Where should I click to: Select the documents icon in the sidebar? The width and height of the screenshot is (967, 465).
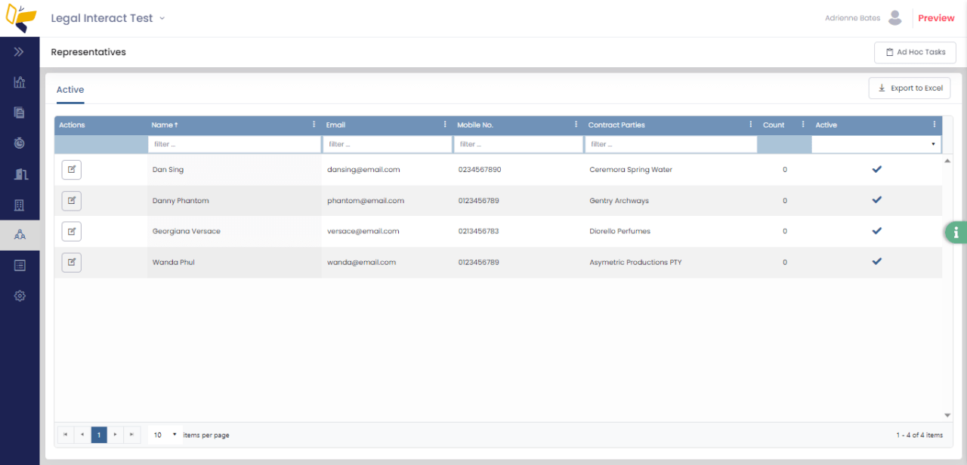[20, 112]
